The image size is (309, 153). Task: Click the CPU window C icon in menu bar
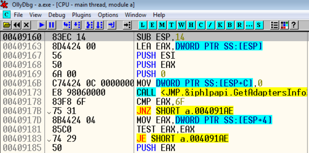7,15
